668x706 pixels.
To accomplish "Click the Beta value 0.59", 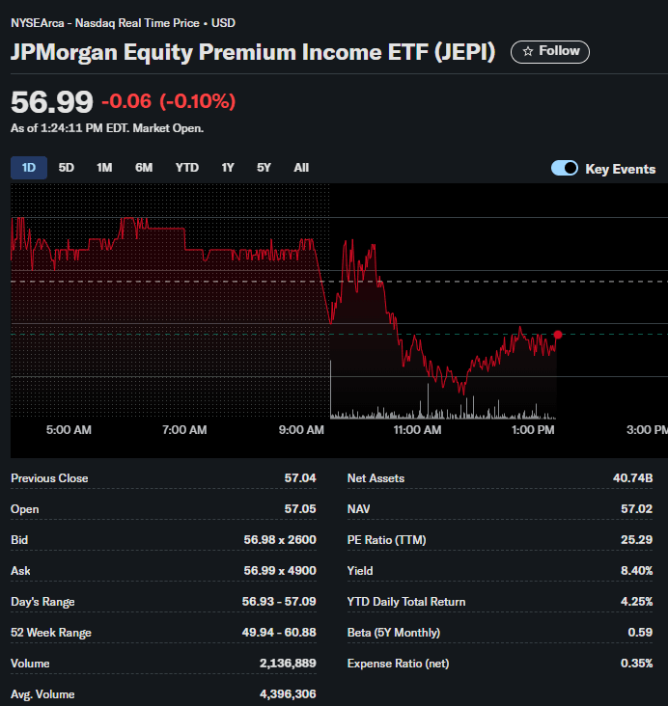I will pyautogui.click(x=640, y=633).
